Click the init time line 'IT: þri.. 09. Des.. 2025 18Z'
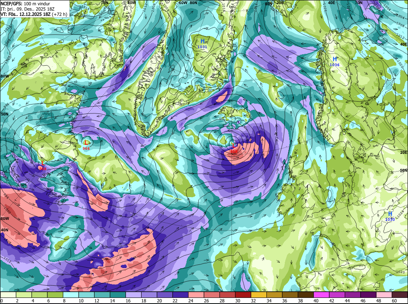The width and height of the screenshot is (408, 304). 28,9
